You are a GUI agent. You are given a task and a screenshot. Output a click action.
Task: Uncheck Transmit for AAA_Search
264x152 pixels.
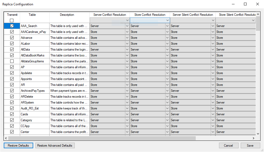click(12, 26)
